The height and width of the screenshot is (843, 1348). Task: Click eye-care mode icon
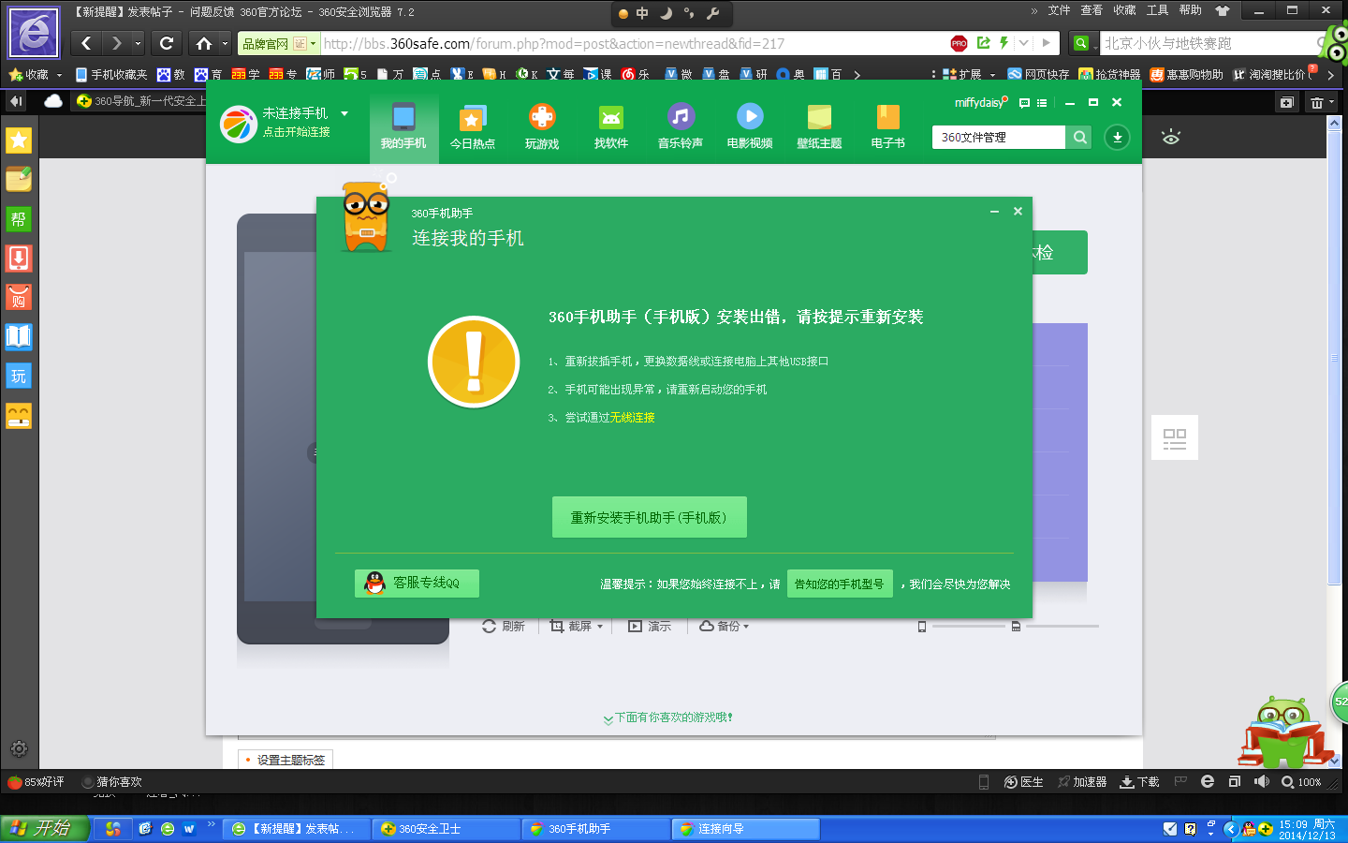tap(1171, 138)
